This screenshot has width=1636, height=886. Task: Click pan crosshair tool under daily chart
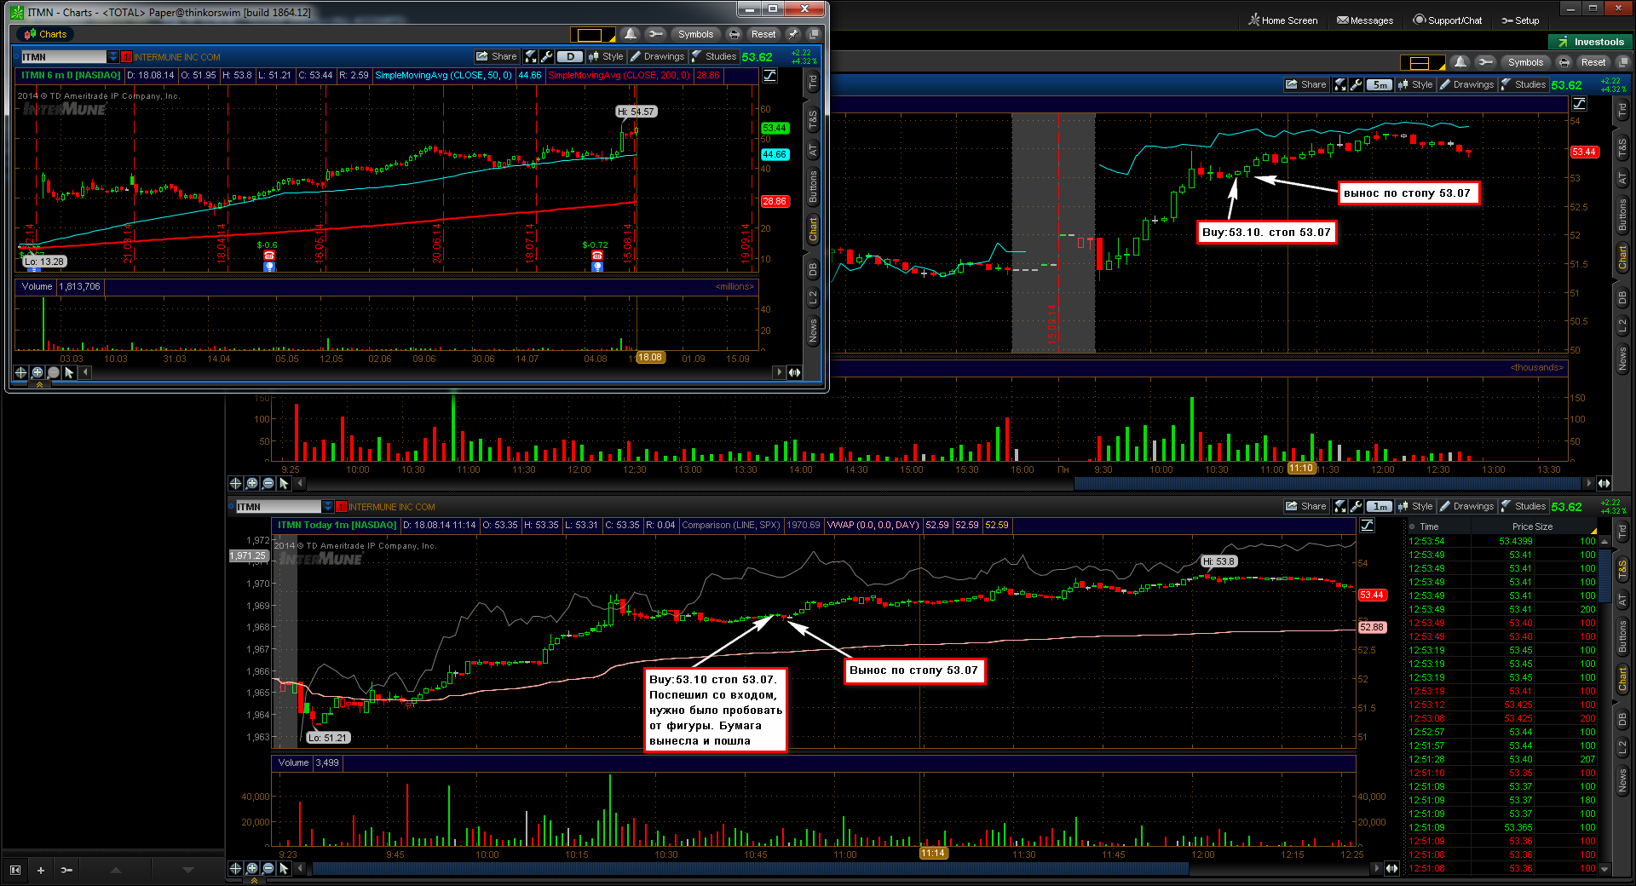pyautogui.click(x=21, y=372)
